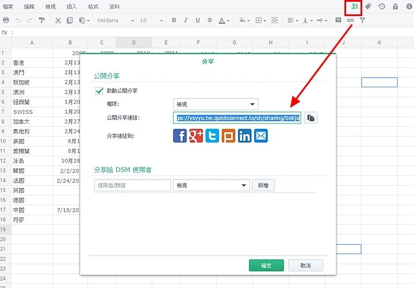The width and height of the screenshot is (414, 288).
Task: Expand public share 權限 dropdown
Action: tap(216, 104)
